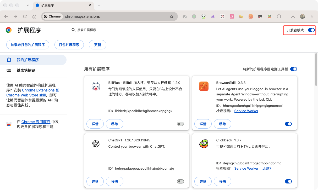Click the BiliPlus extension icon

coord(96,86)
